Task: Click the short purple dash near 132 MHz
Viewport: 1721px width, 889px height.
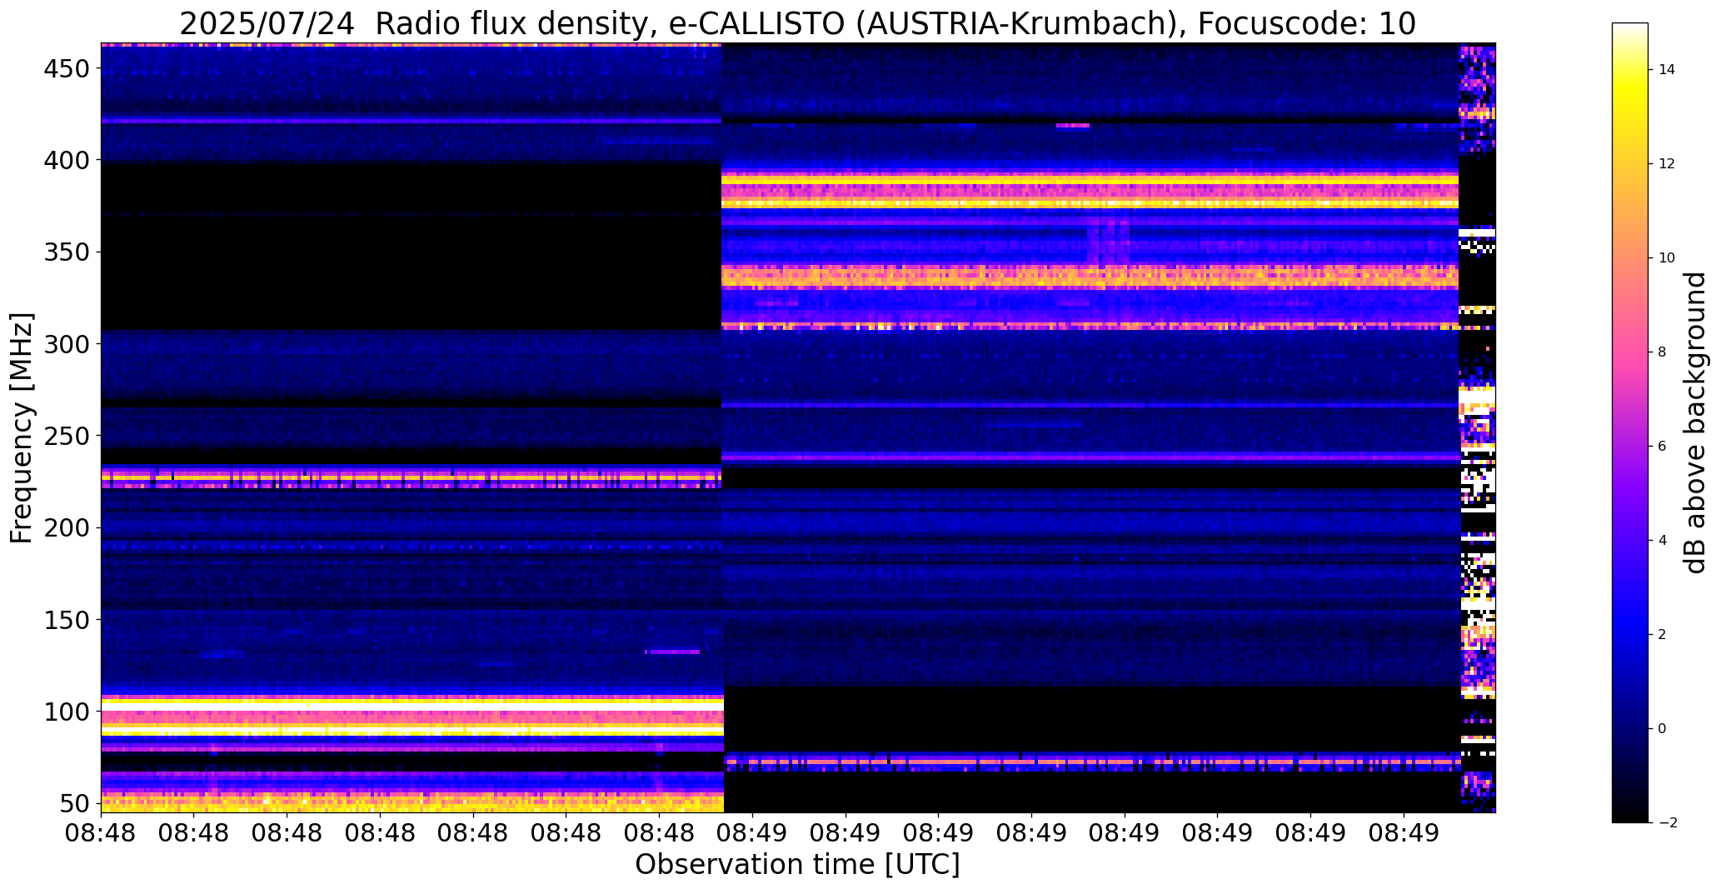Action: pyautogui.click(x=672, y=652)
